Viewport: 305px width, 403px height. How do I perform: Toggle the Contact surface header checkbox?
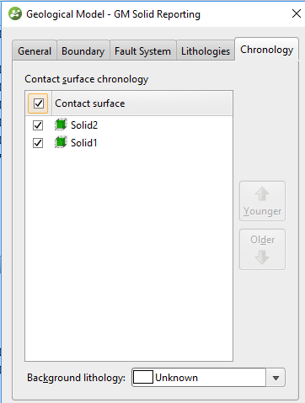point(39,103)
